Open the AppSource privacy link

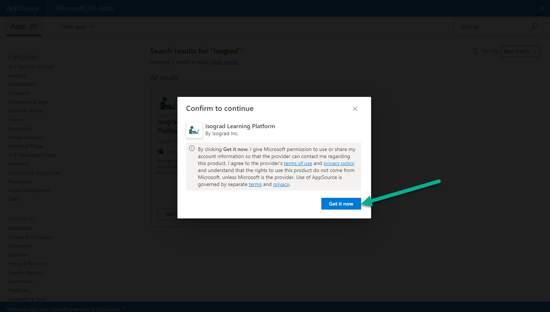click(x=281, y=184)
